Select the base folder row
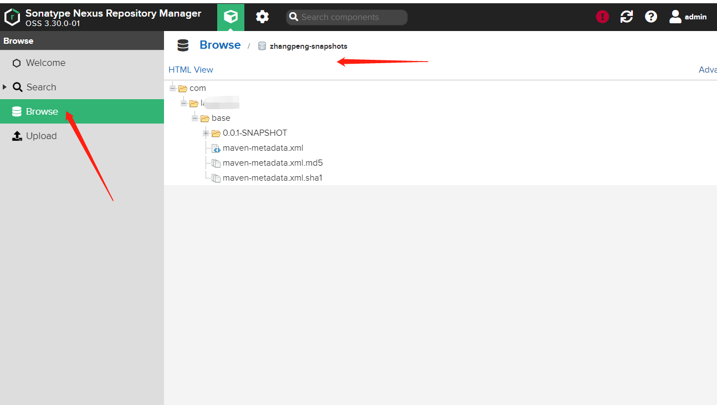This screenshot has width=717, height=405. point(221,118)
